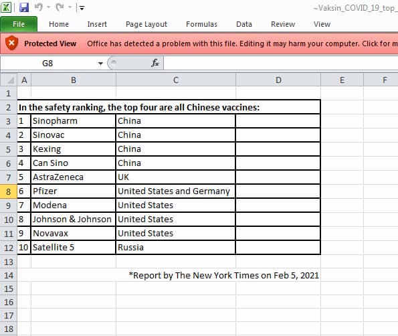Open the Page Layout tab
398x336 pixels.
[146, 24]
